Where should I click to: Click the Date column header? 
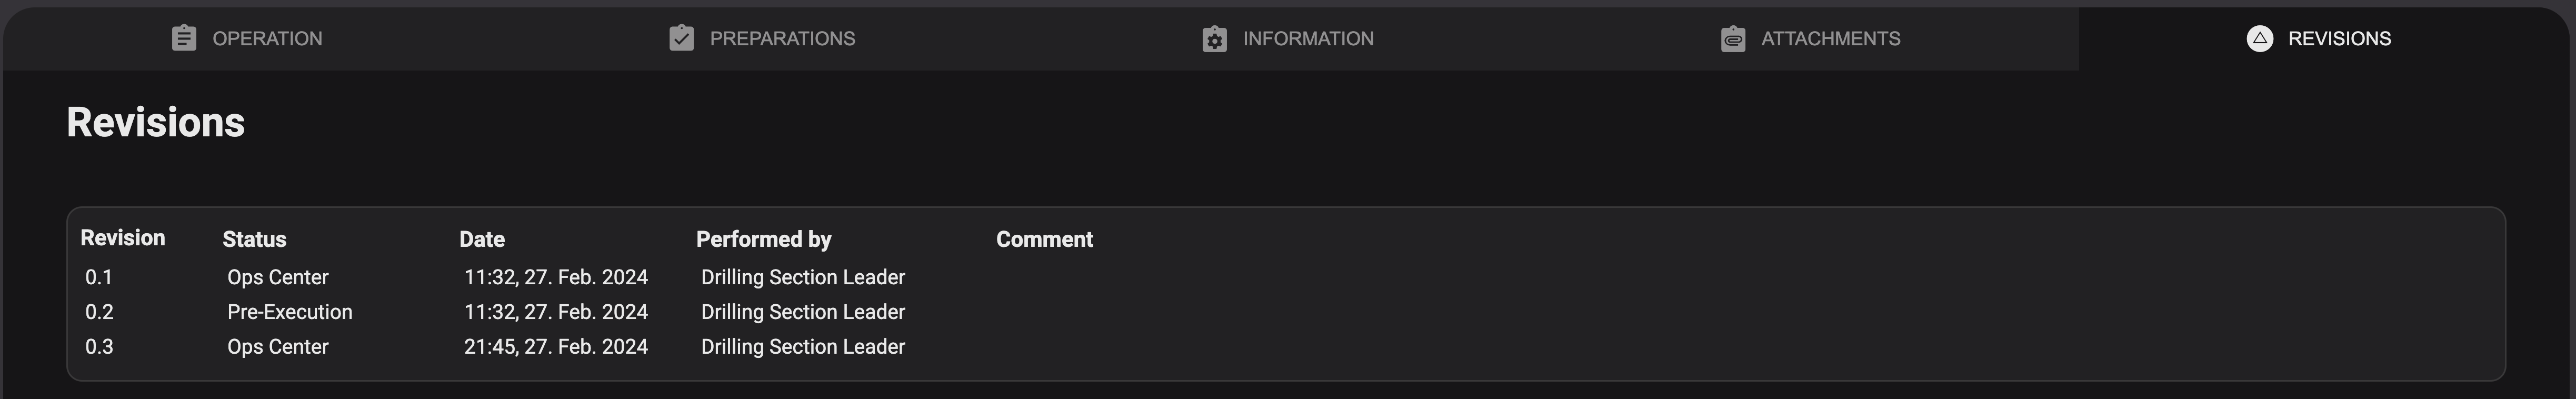[481, 239]
